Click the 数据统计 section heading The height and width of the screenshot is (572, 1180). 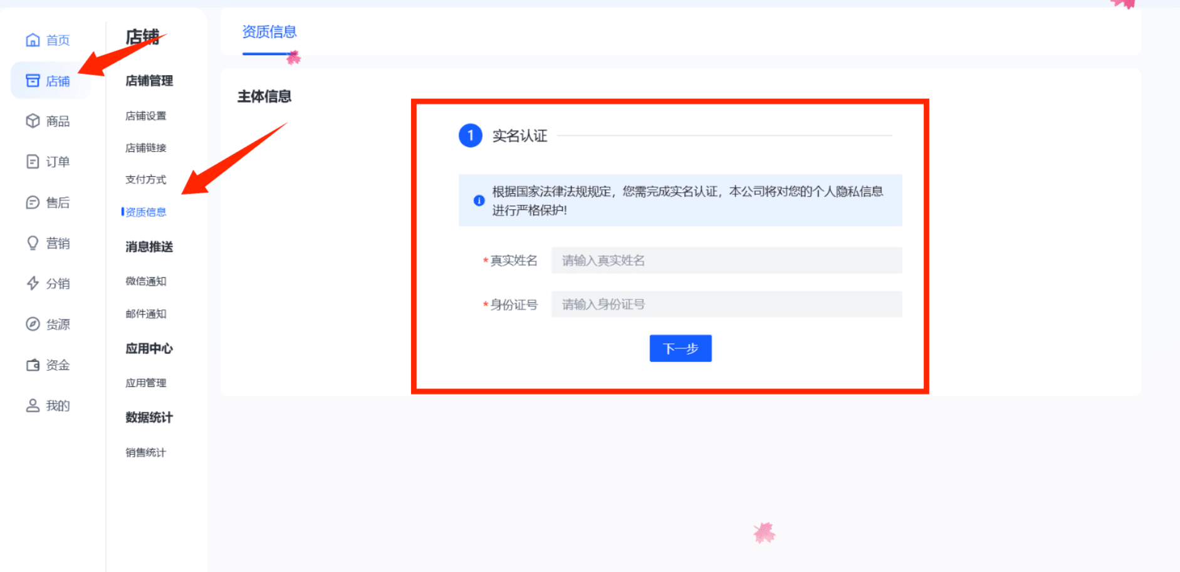coord(149,417)
